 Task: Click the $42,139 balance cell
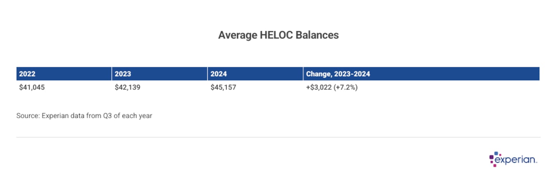127,87
